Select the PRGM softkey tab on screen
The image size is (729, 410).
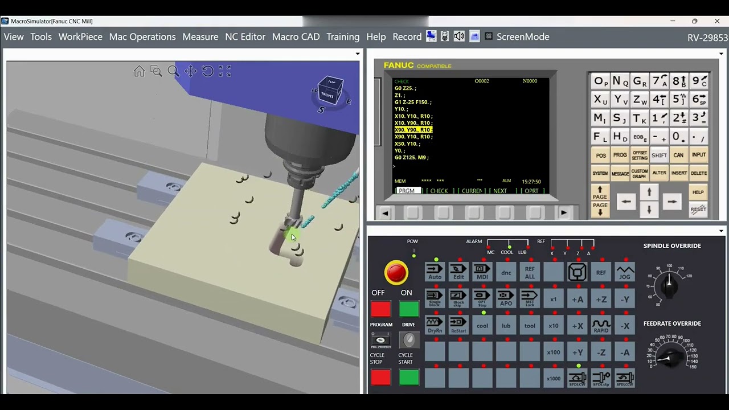point(407,191)
